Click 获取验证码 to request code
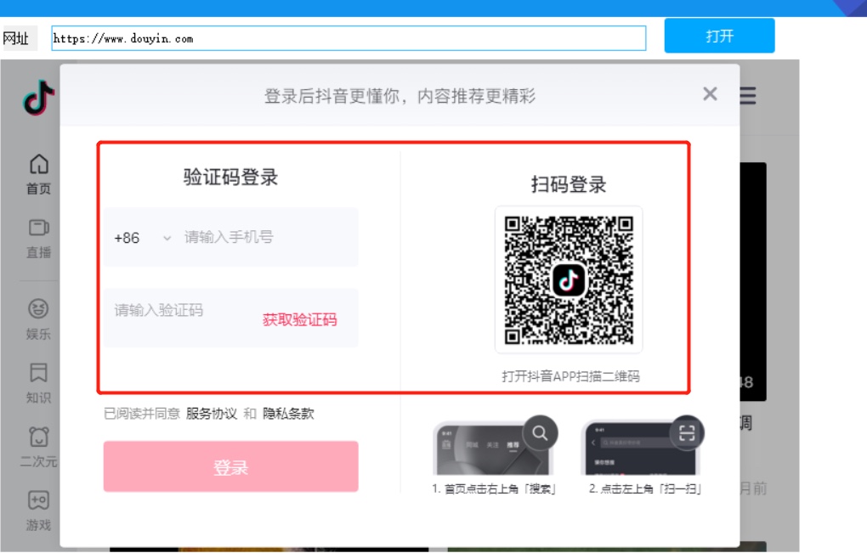Screen dimensions: 867x553 pos(300,319)
